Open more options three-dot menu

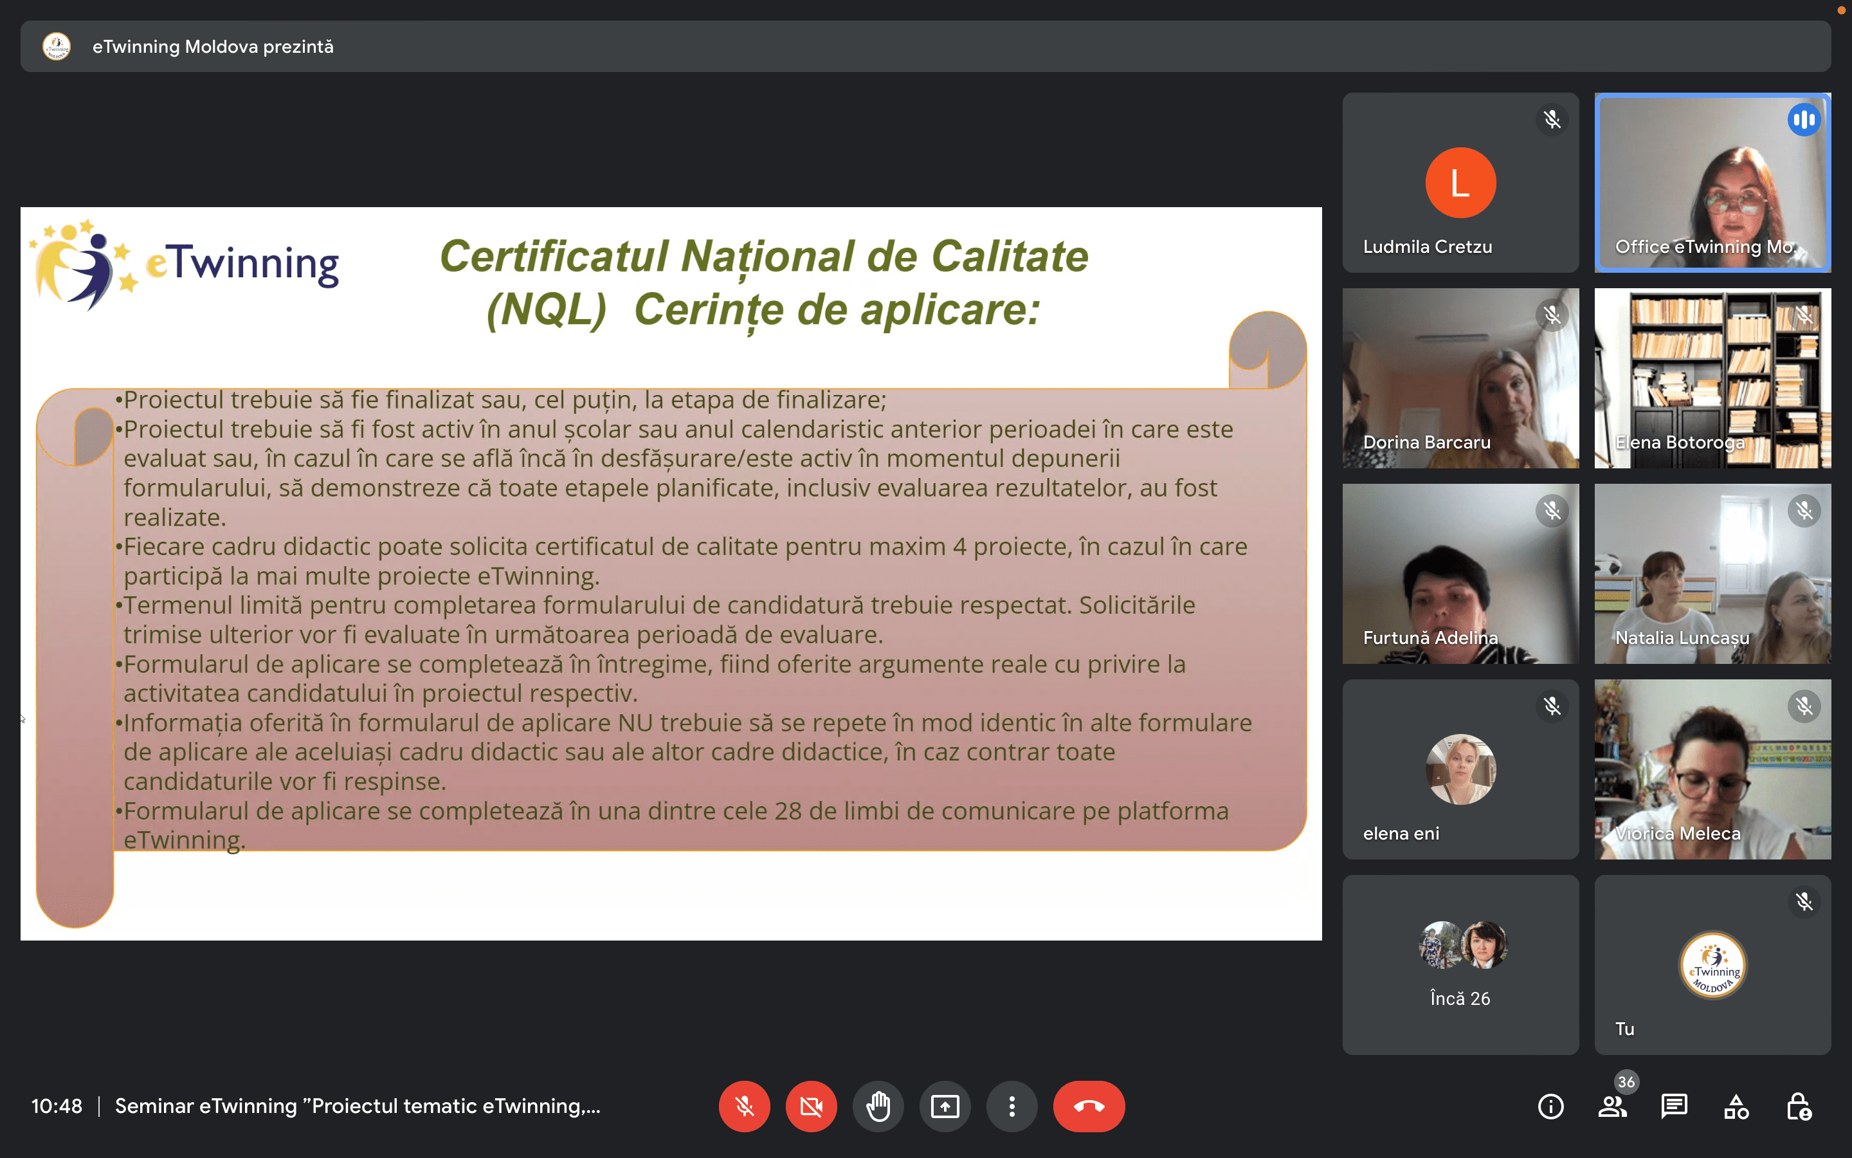pyautogui.click(x=1012, y=1106)
